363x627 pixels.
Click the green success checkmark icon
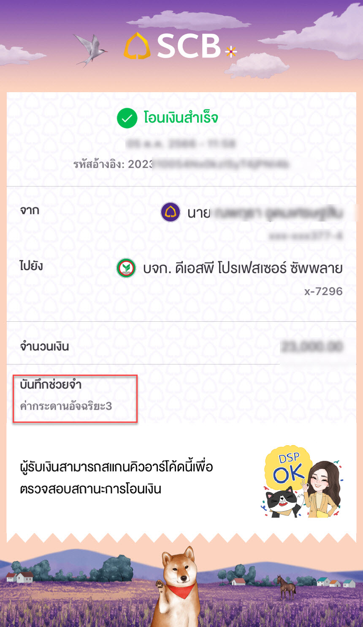pyautogui.click(x=127, y=118)
